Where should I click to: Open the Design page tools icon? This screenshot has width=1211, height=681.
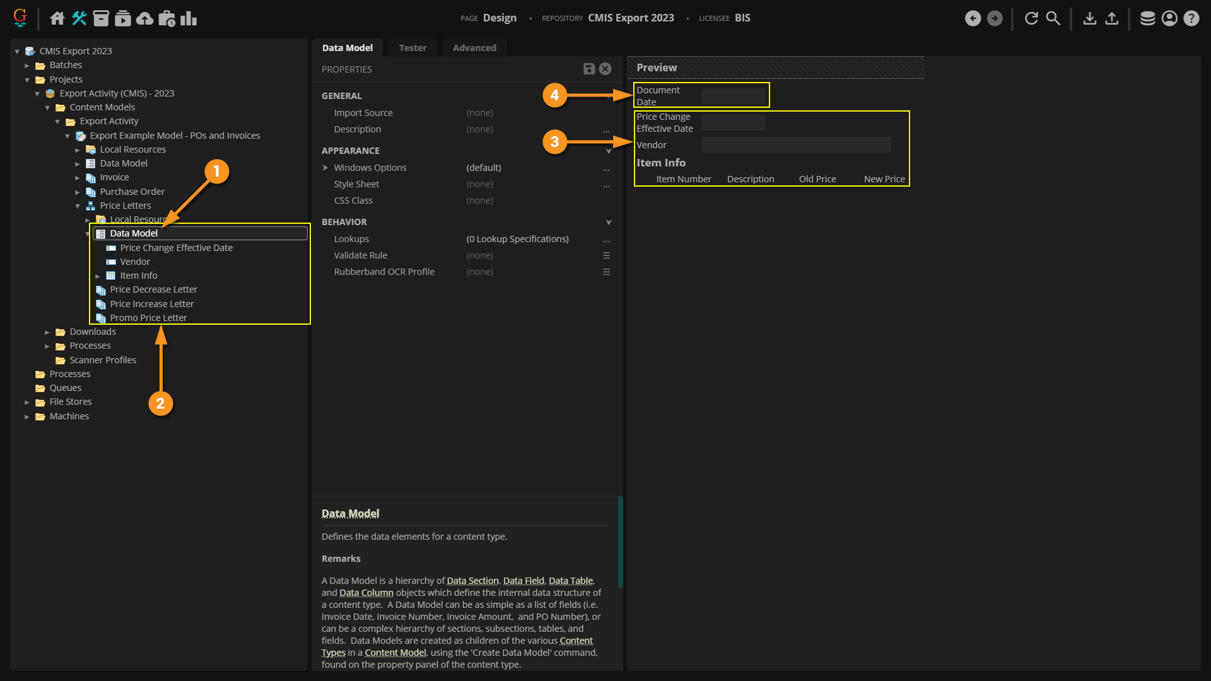tap(79, 18)
